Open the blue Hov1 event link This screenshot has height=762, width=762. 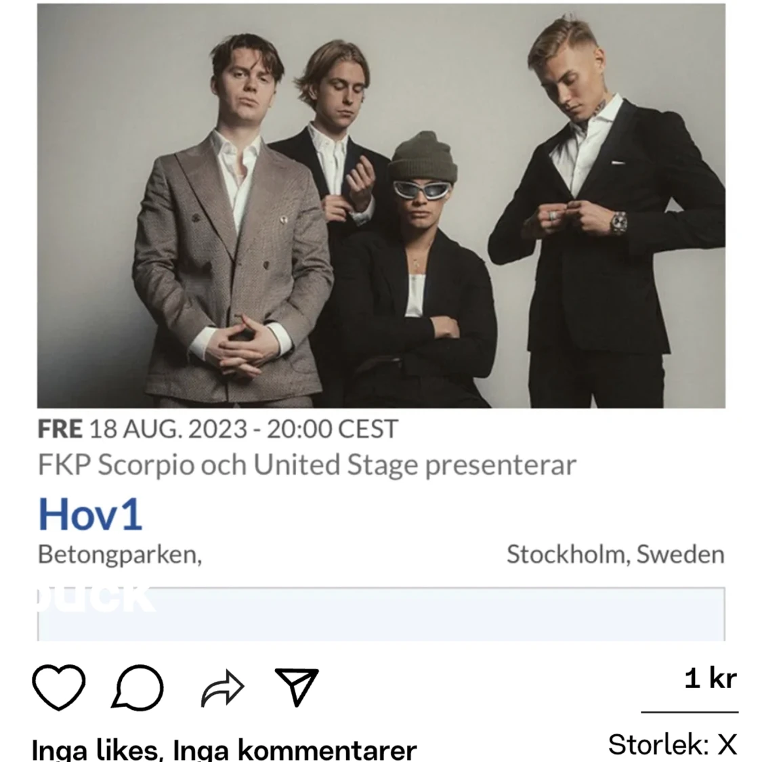pyautogui.click(x=90, y=514)
